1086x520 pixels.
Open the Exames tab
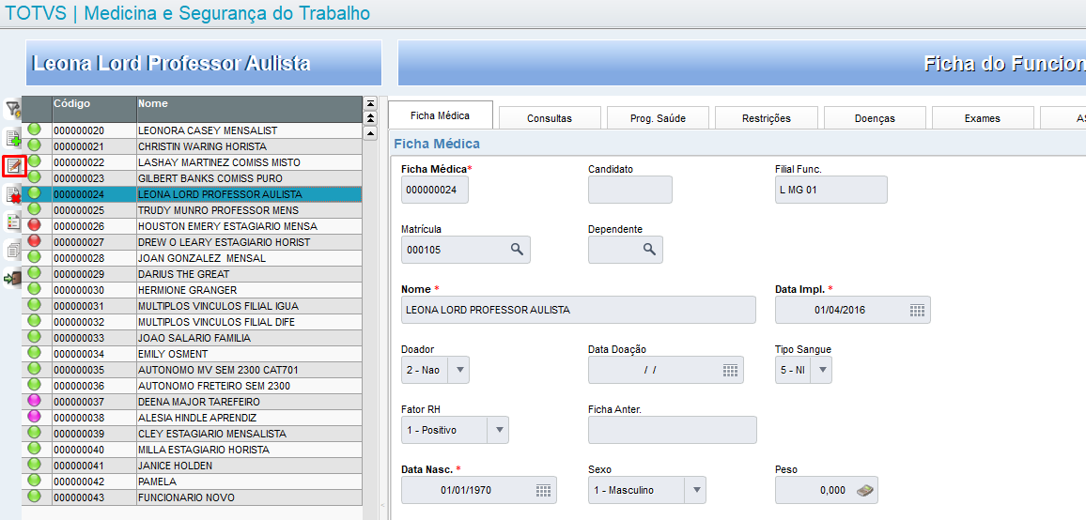(x=982, y=118)
